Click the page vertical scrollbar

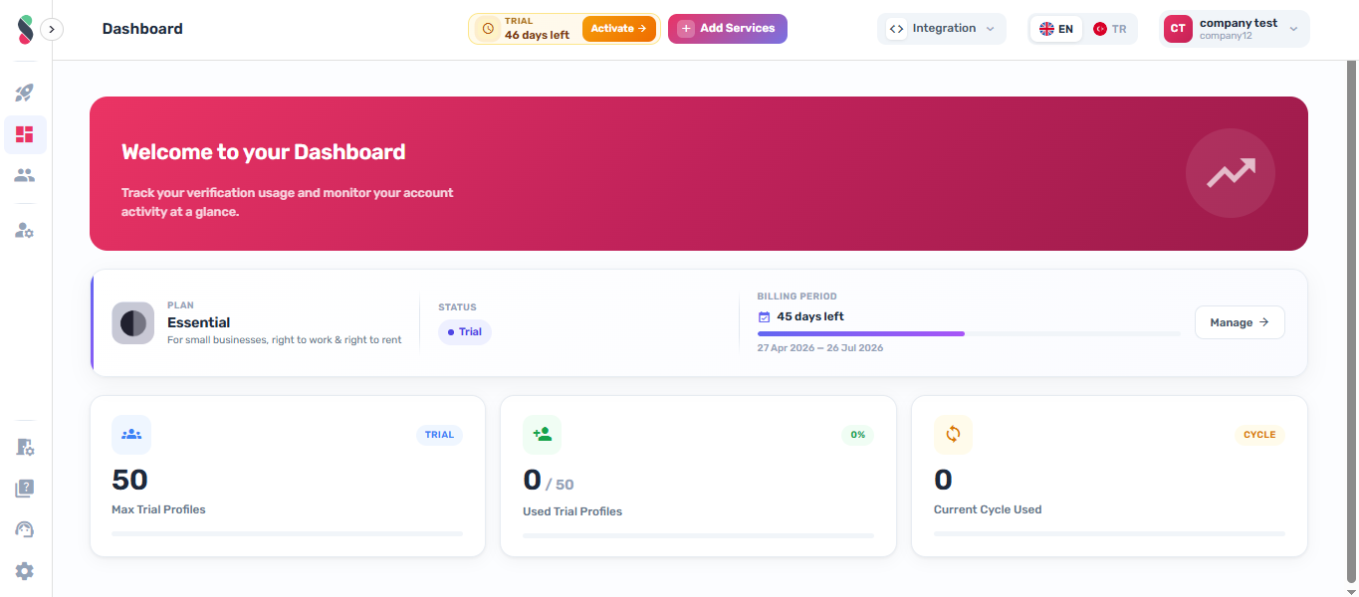pyautogui.click(x=1351, y=323)
